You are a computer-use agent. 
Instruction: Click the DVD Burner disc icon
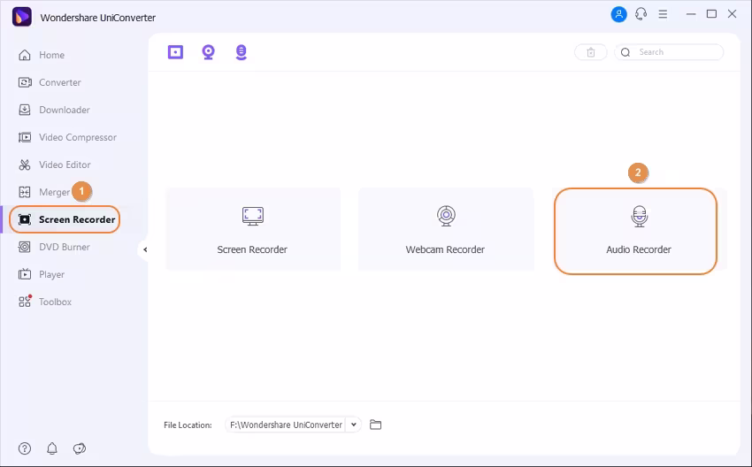point(25,247)
